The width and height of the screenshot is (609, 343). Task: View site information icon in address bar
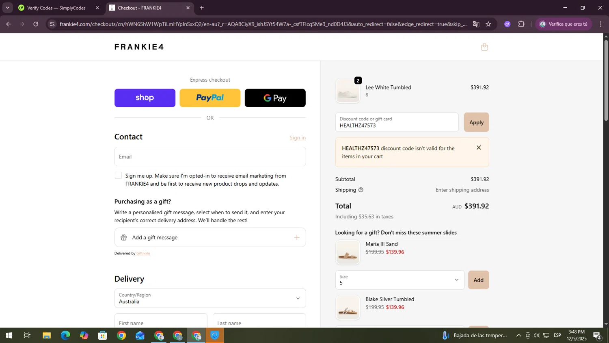point(52,24)
